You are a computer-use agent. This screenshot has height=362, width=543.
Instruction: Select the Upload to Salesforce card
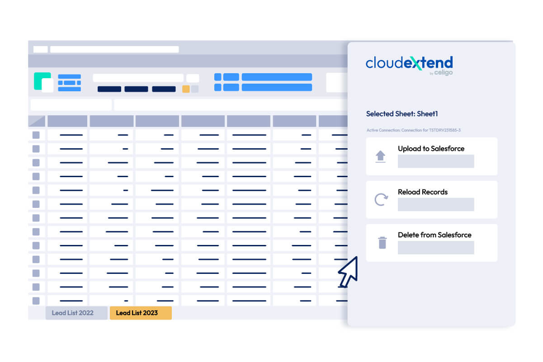pos(431,156)
